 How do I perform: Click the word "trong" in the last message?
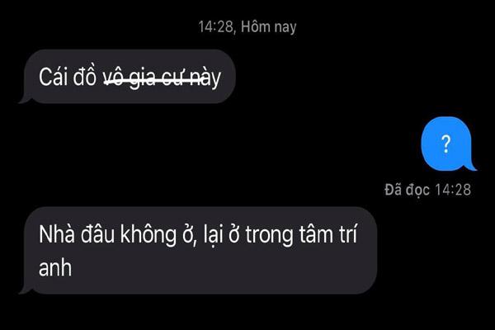[269, 236]
